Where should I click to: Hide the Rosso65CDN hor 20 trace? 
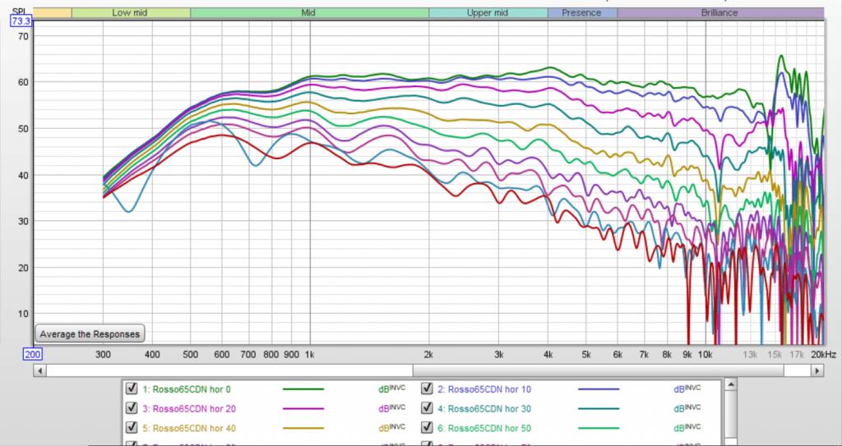(131, 408)
